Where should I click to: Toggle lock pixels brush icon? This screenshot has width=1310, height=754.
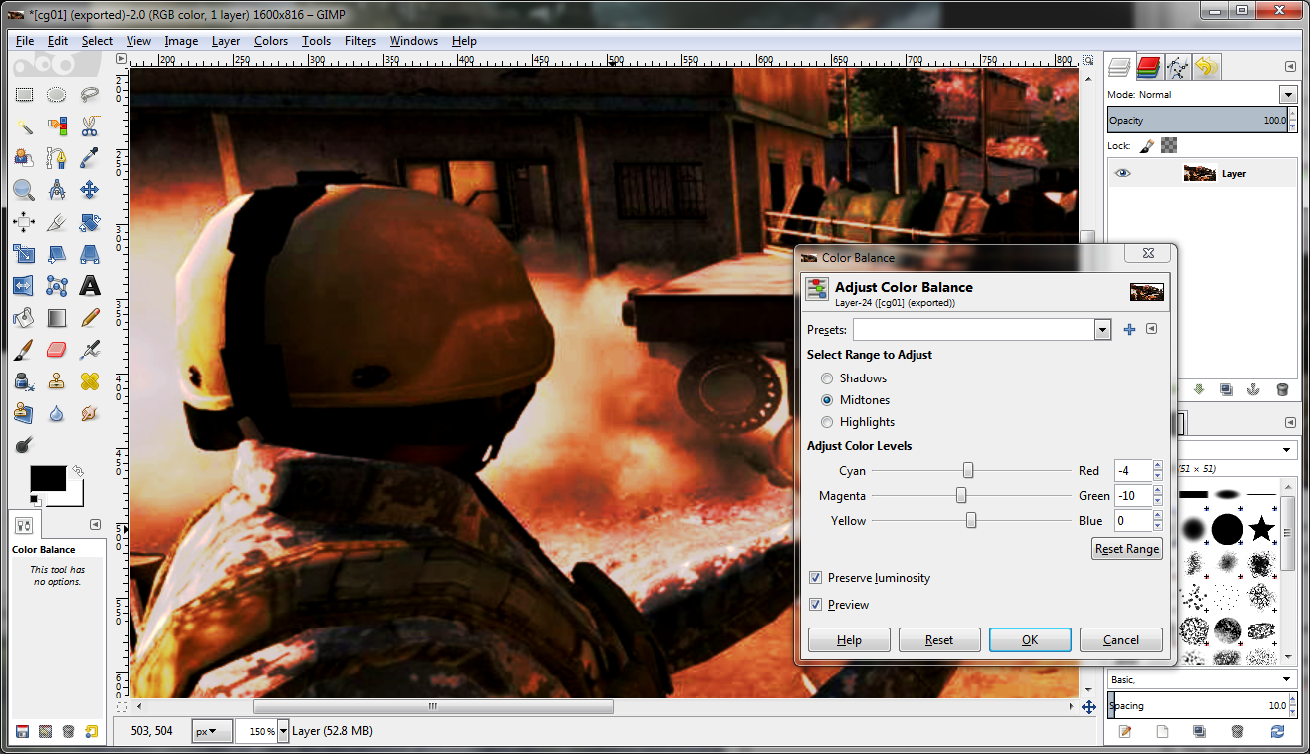tap(1147, 145)
